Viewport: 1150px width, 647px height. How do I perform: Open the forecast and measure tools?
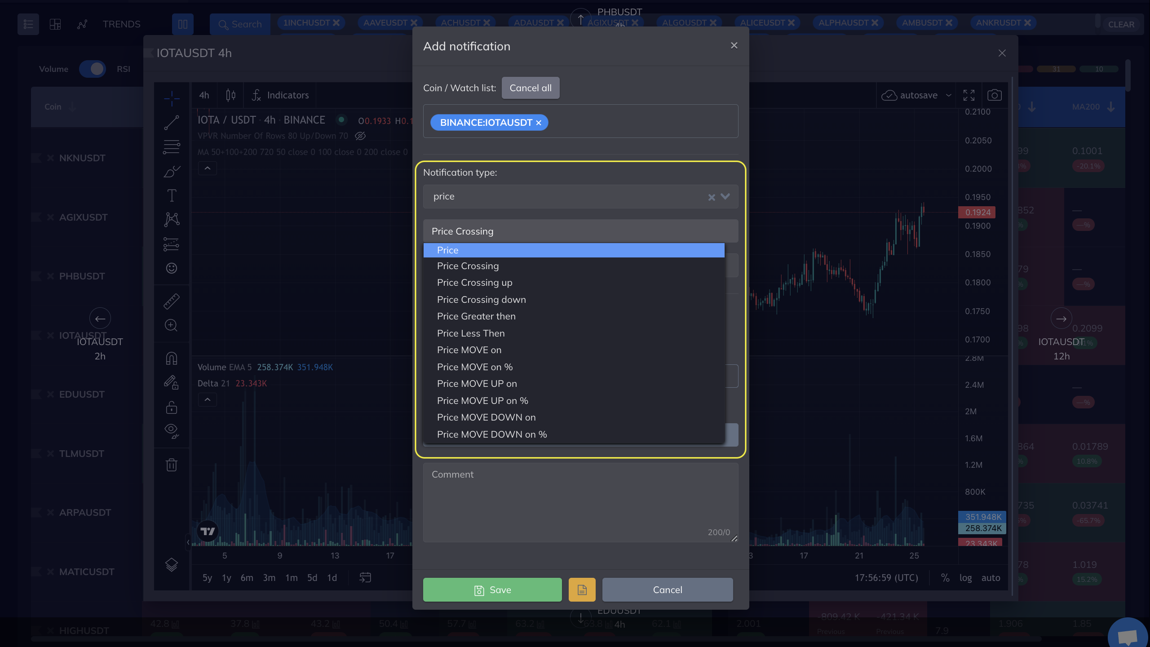(x=172, y=244)
